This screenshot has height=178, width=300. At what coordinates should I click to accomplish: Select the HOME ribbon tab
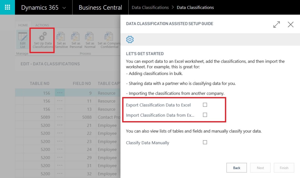[x=23, y=25]
